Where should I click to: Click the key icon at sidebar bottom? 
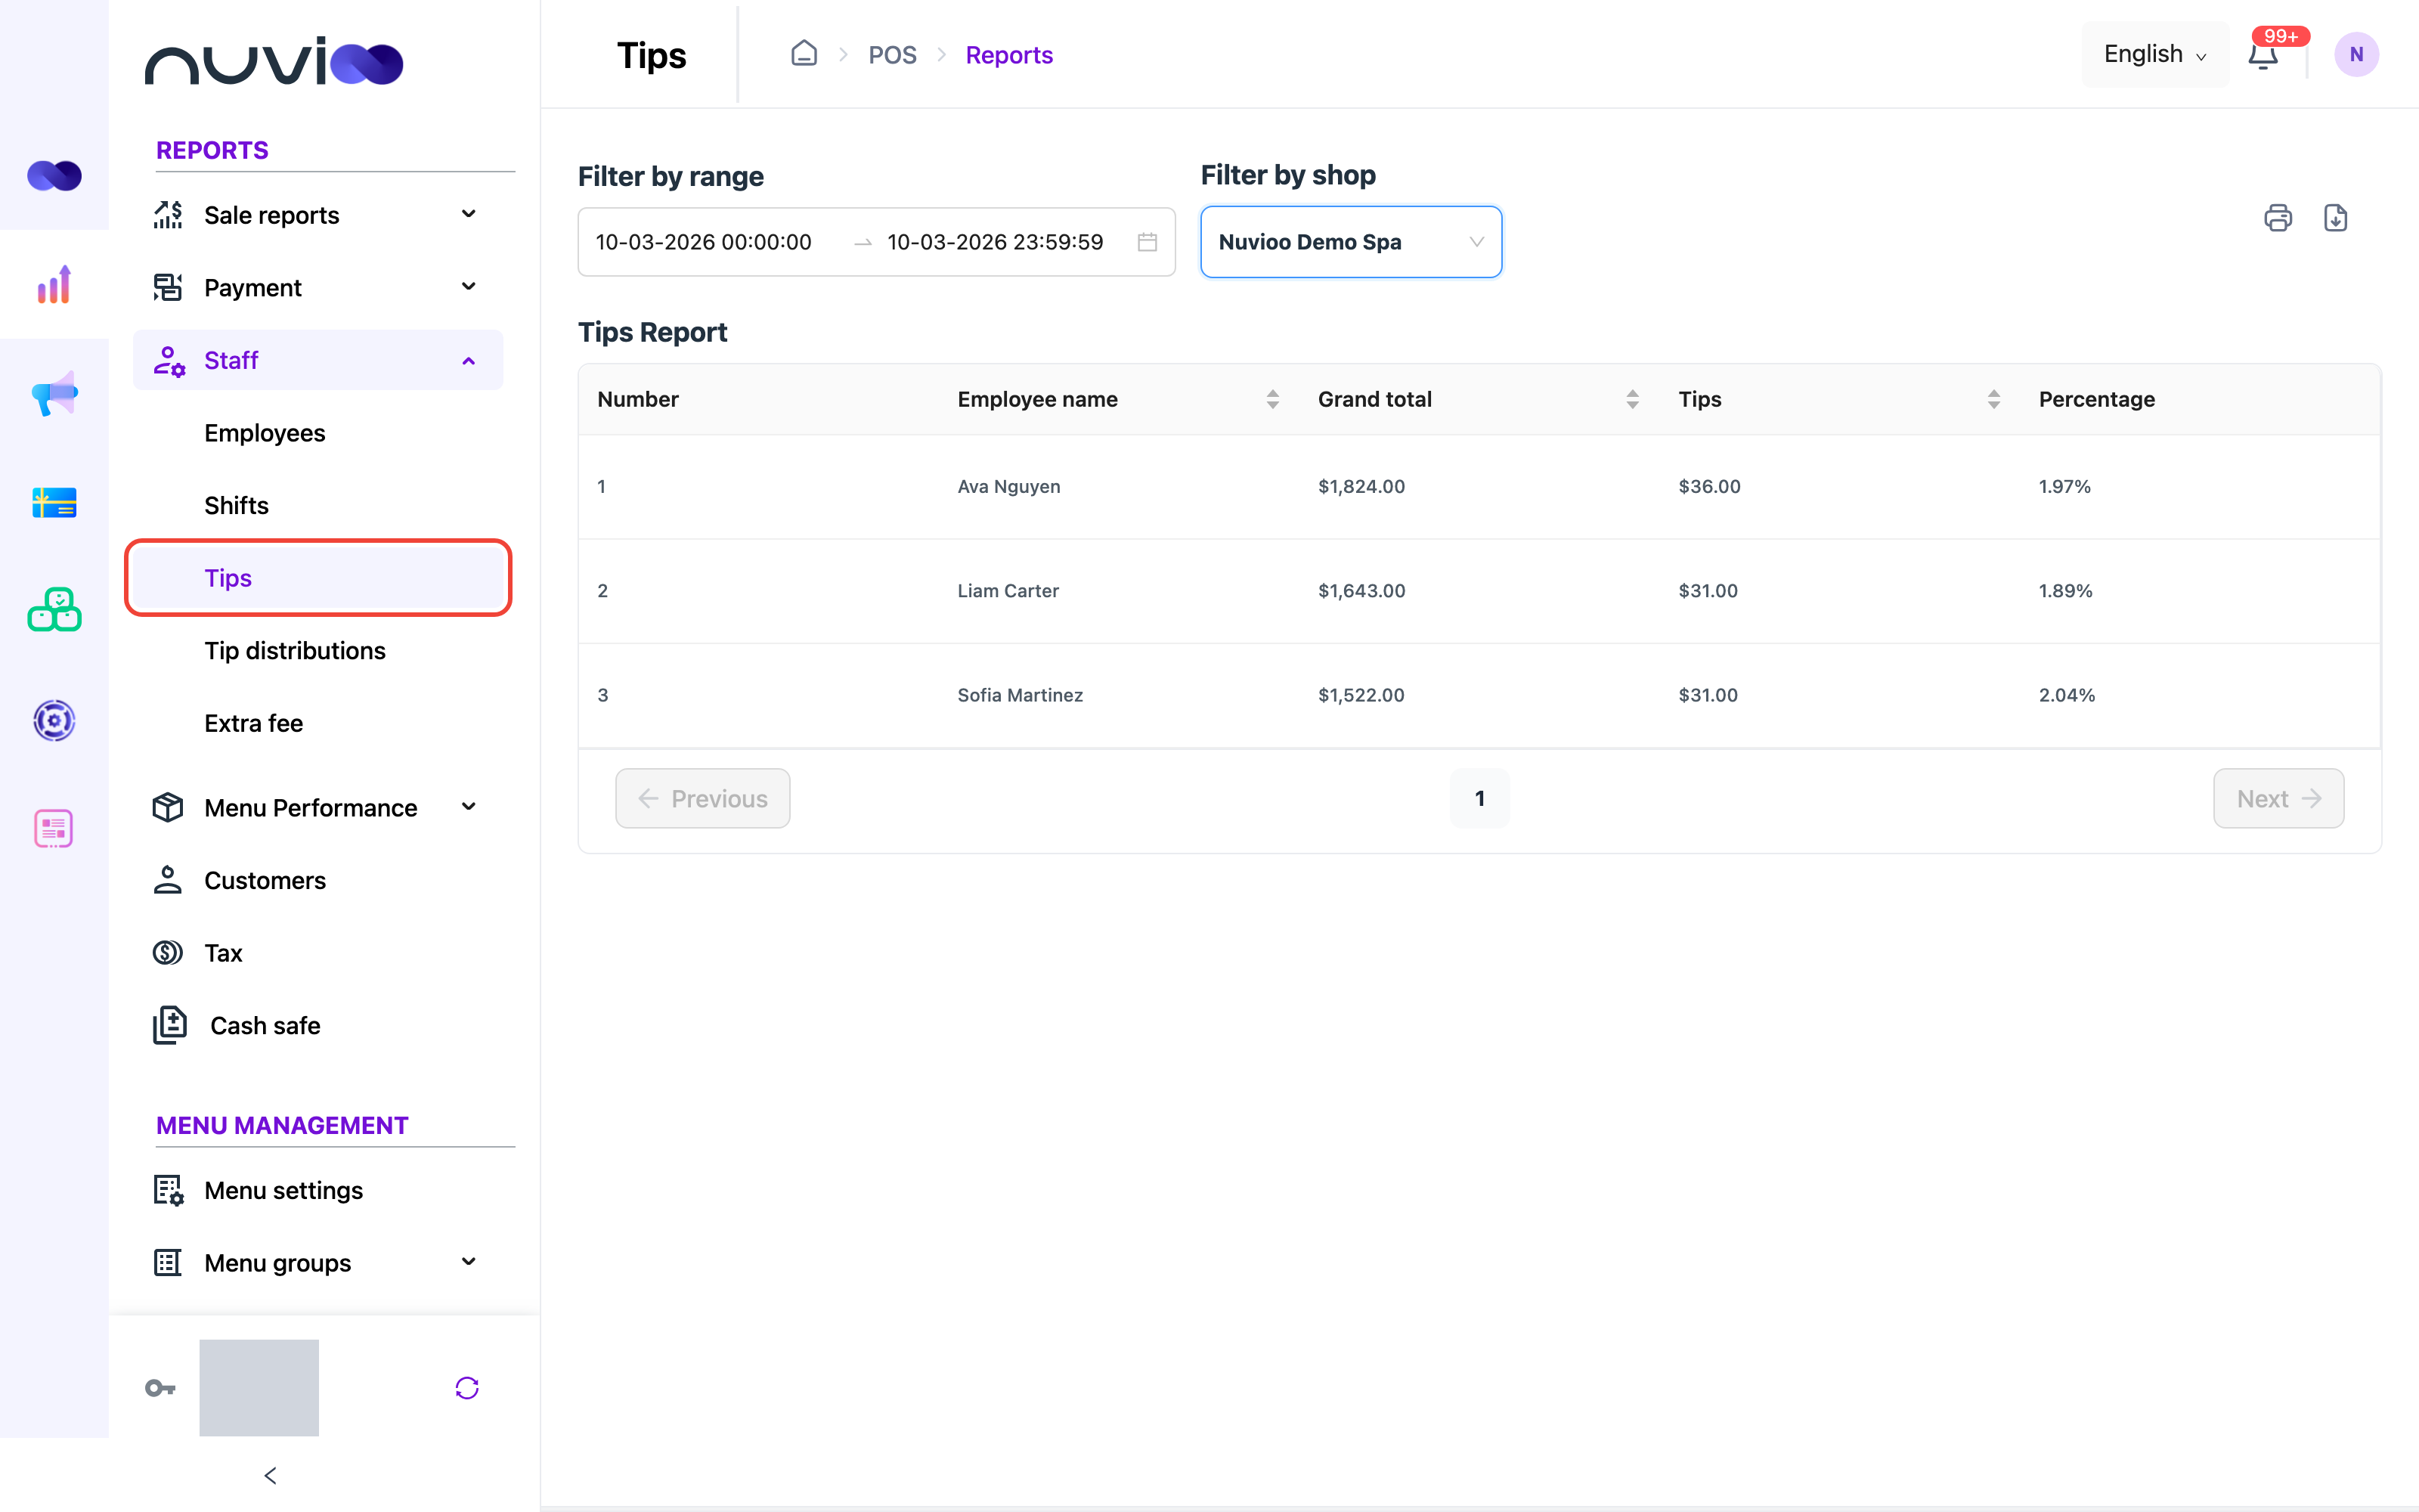(160, 1388)
